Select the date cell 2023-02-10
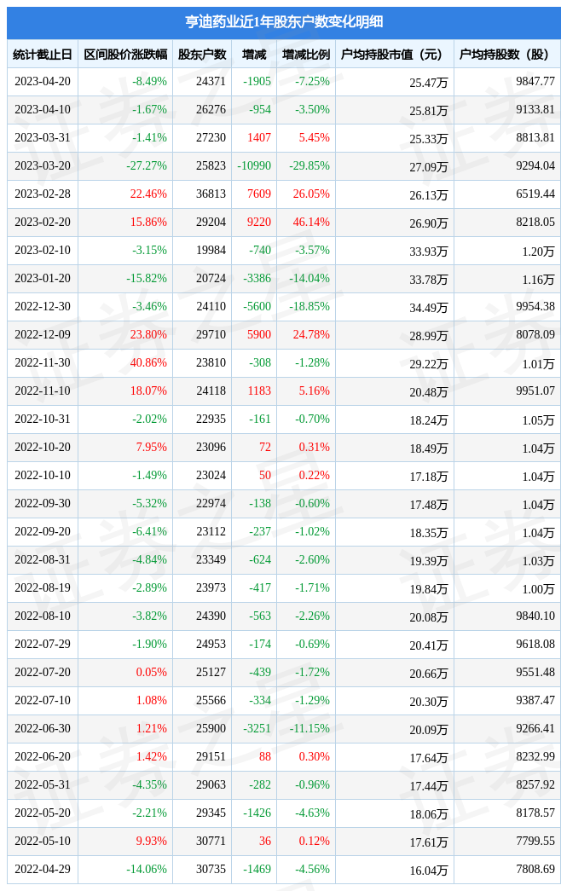The width and height of the screenshot is (561, 891). 43,250
